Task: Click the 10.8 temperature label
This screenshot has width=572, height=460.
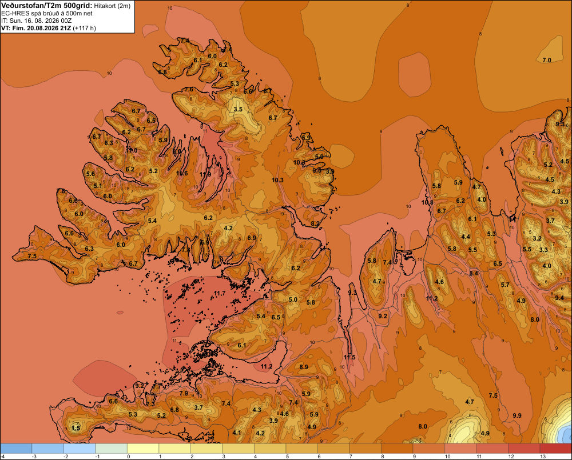Action: coord(427,202)
